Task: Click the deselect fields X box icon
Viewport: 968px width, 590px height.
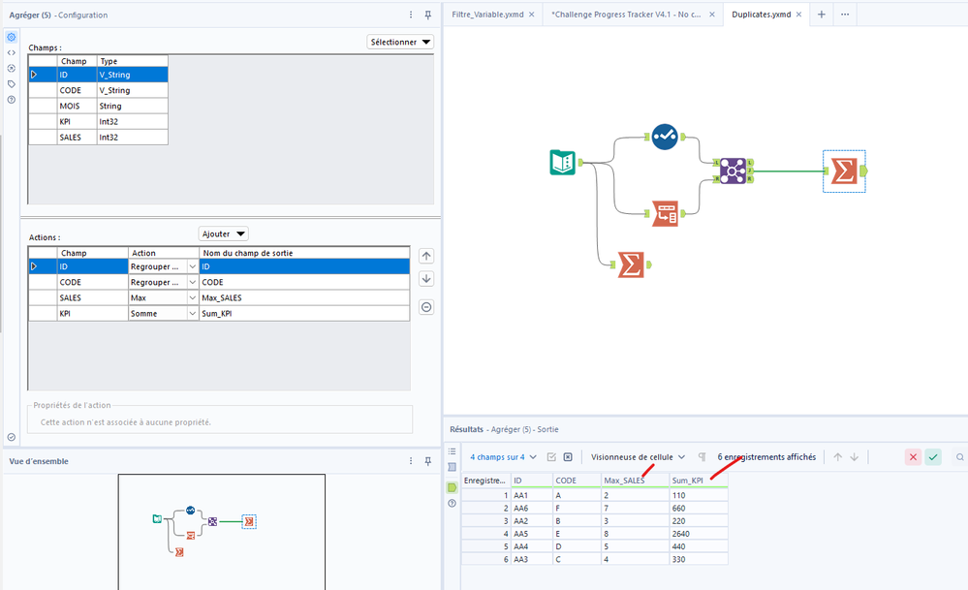Action: pyautogui.click(x=568, y=457)
